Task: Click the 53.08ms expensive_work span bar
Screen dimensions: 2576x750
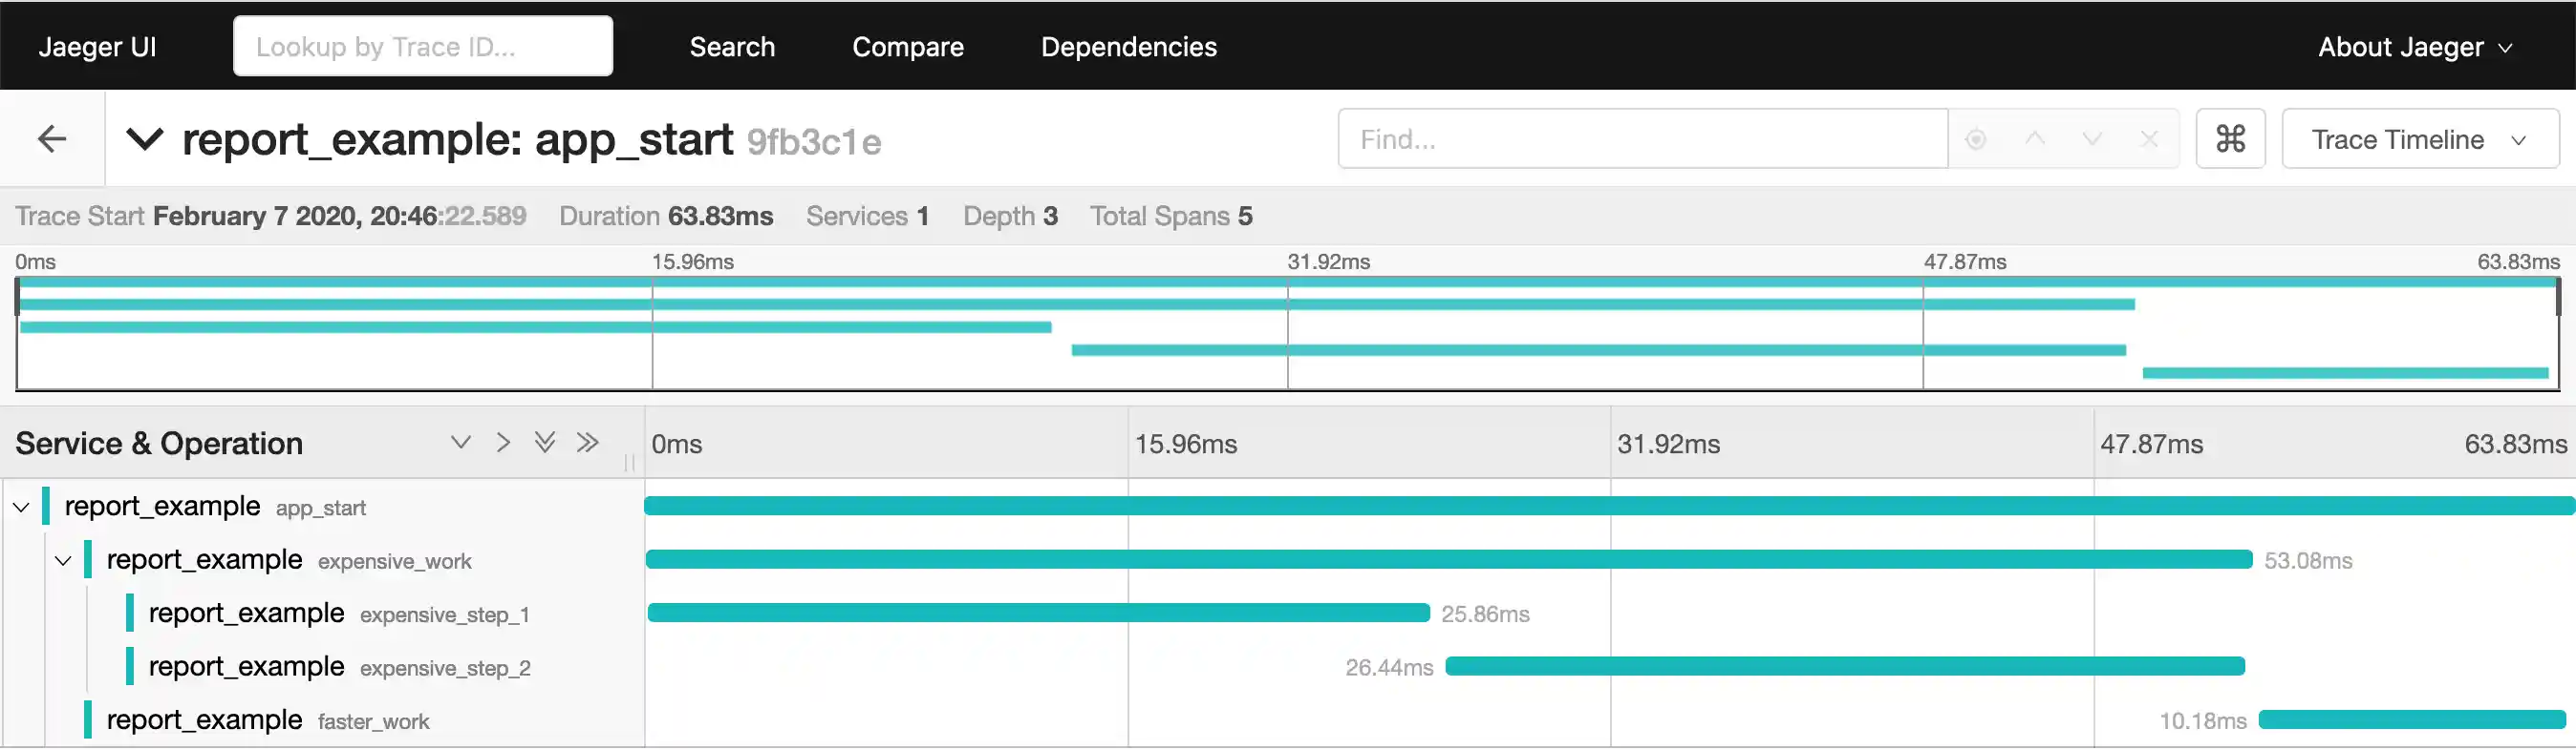Action: [1448, 559]
